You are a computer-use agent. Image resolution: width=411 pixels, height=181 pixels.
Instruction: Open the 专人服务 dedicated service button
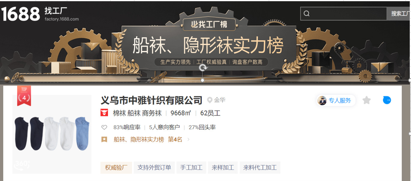point(336,100)
